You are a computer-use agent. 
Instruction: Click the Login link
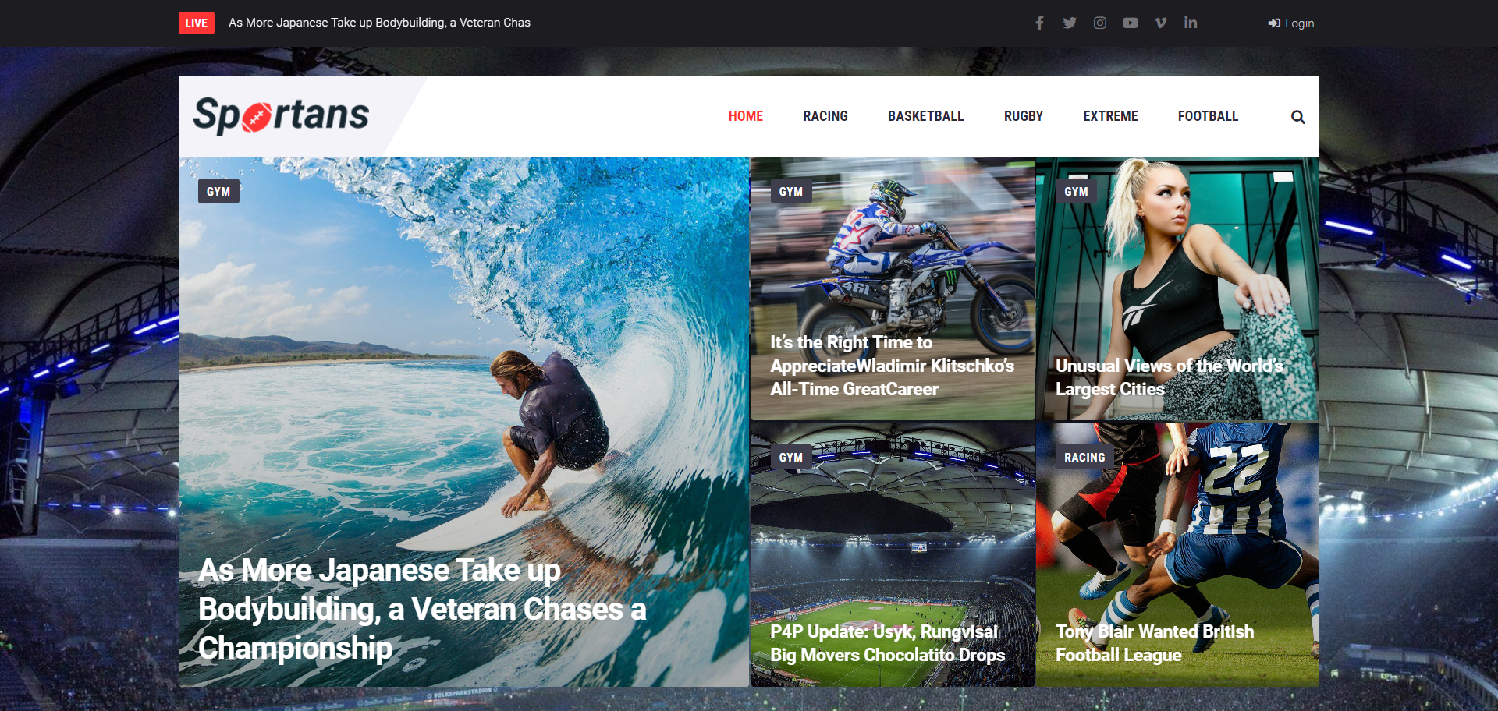(x=1291, y=23)
